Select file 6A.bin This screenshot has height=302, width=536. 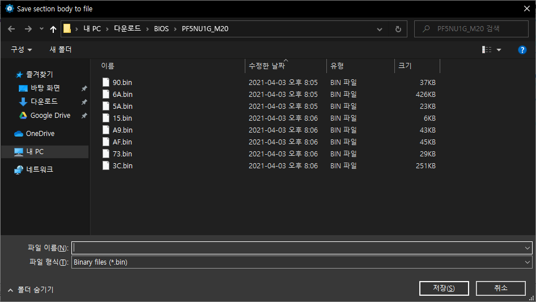click(122, 95)
